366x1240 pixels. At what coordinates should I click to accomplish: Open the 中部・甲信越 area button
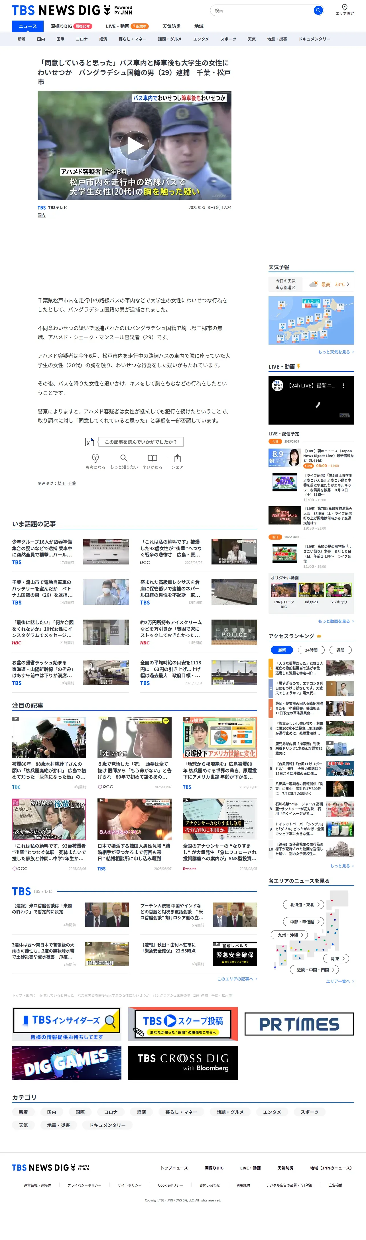pos(304,921)
